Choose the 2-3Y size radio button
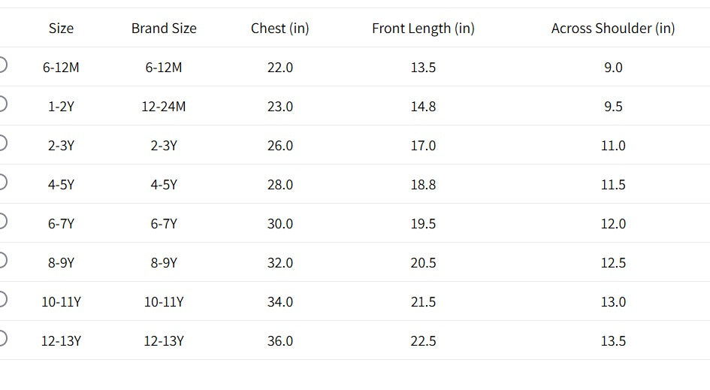The image size is (710, 390). point(2,143)
